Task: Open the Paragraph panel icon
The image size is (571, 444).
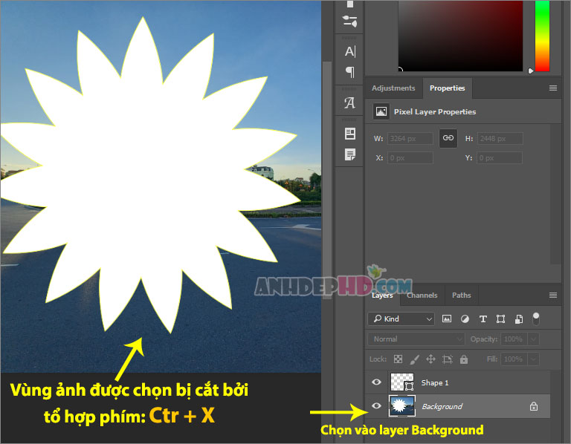Action: coord(350,72)
